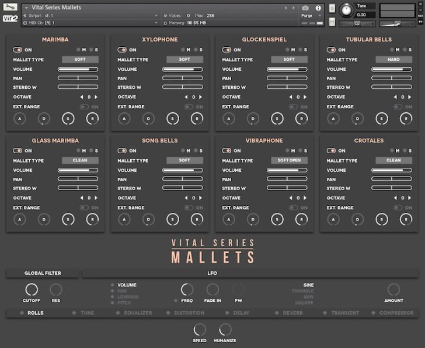Click the LFO Fade In knob

(x=212, y=290)
